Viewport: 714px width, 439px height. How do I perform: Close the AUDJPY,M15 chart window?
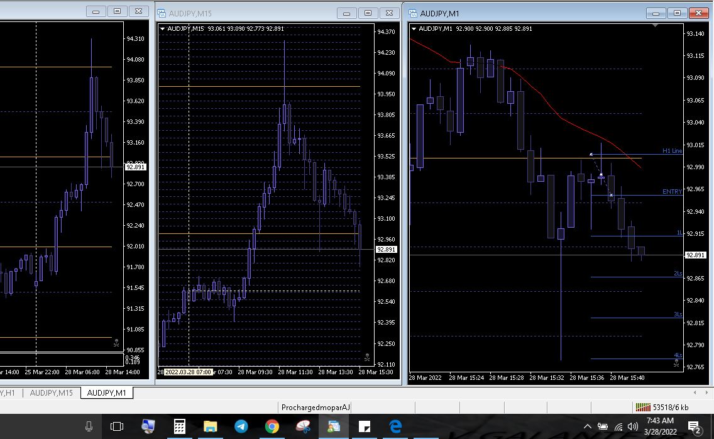coord(389,13)
